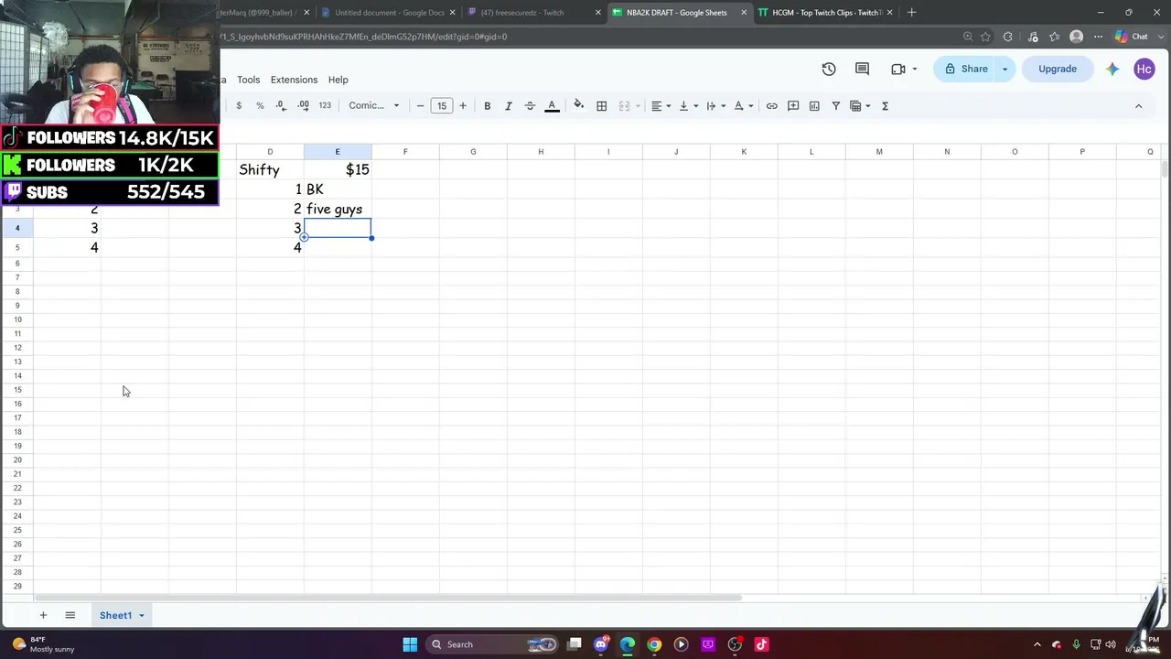Viewport: 1171px width, 659px height.
Task: Insert comment toolbar icon
Action: pos(793,106)
